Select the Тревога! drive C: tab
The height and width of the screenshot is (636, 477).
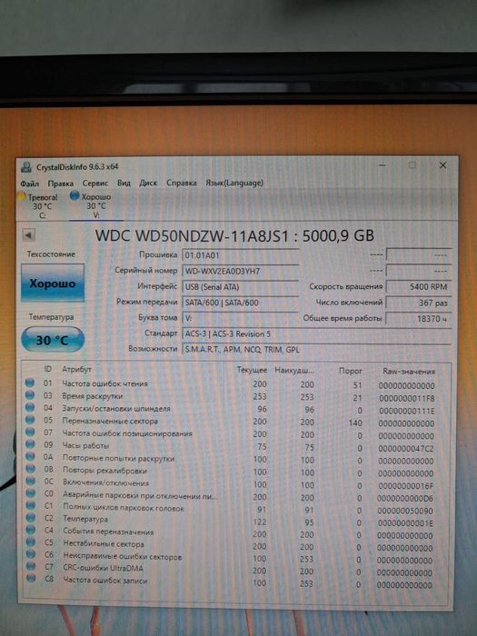(38, 205)
